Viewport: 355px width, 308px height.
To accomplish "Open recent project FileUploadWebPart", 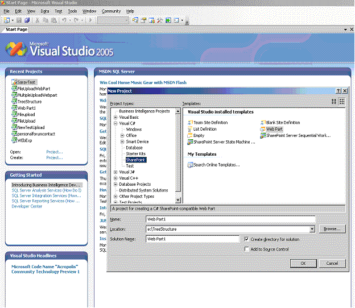I will (31, 89).
